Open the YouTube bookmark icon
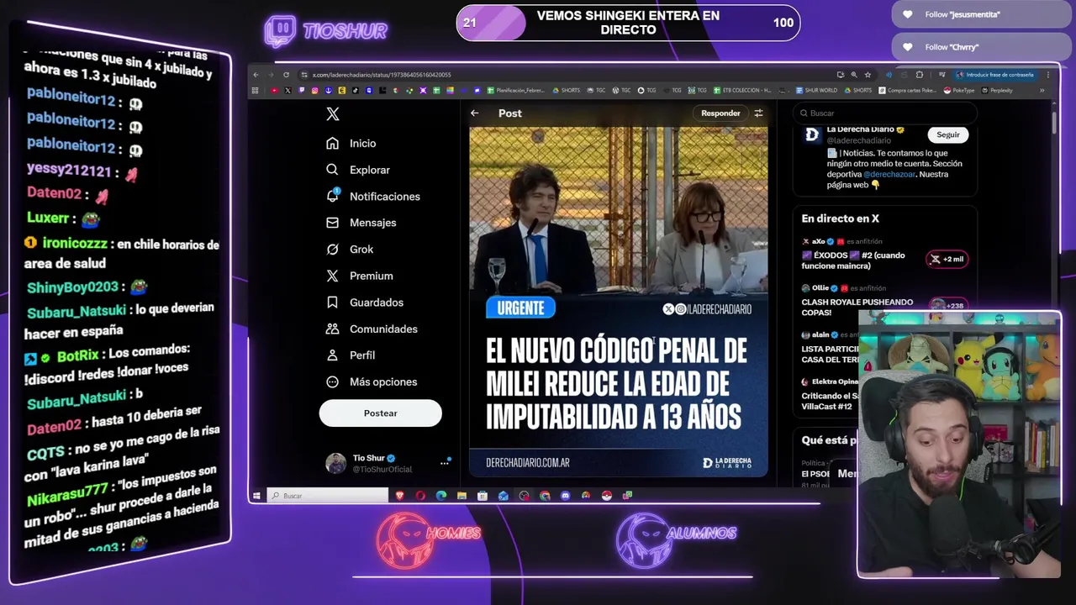The height and width of the screenshot is (605, 1076). pyautogui.click(x=275, y=90)
